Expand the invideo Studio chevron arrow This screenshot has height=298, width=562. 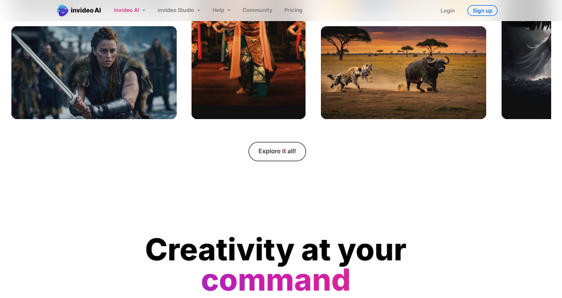tap(198, 10)
